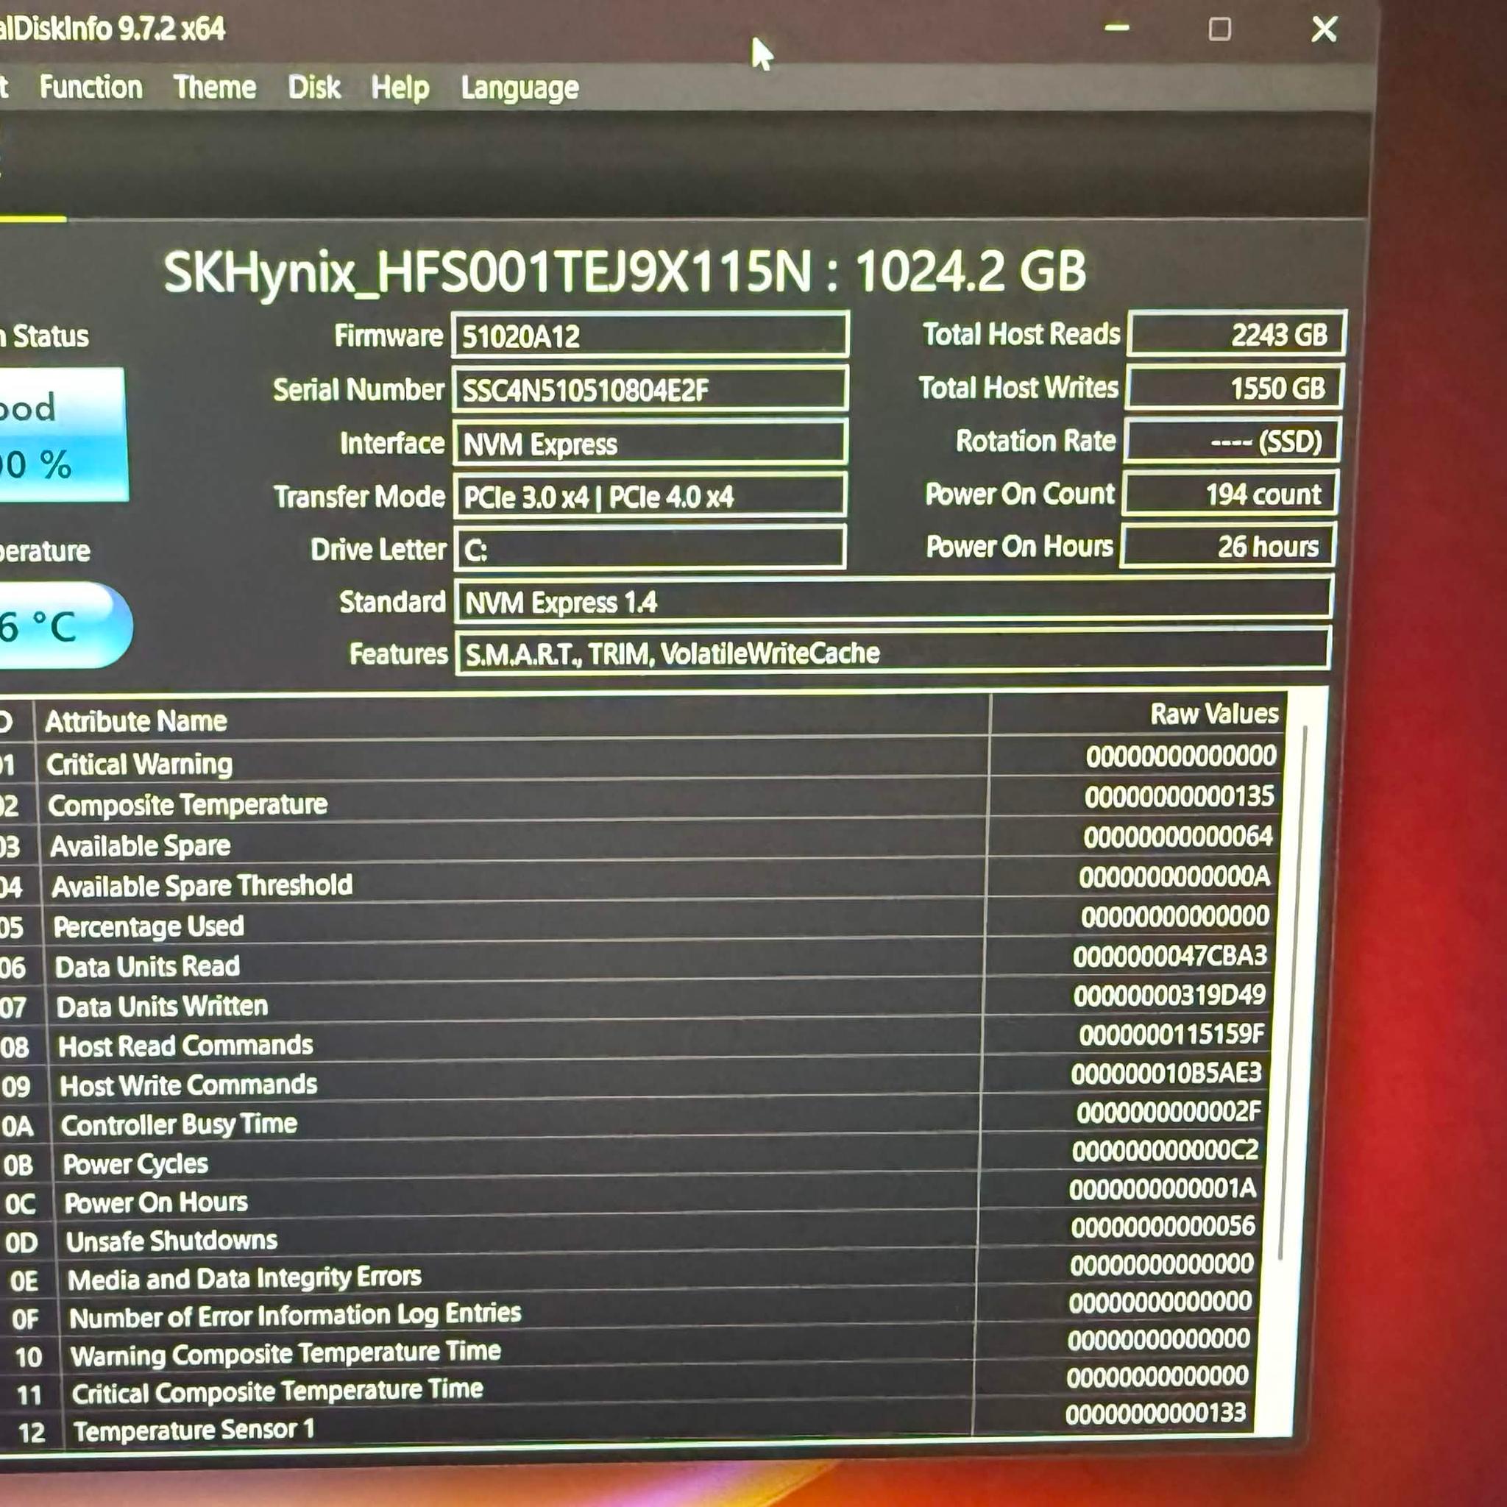Viewport: 1507px width, 1507px height.
Task: Click the Power On Count value
Action: [x=1230, y=493]
